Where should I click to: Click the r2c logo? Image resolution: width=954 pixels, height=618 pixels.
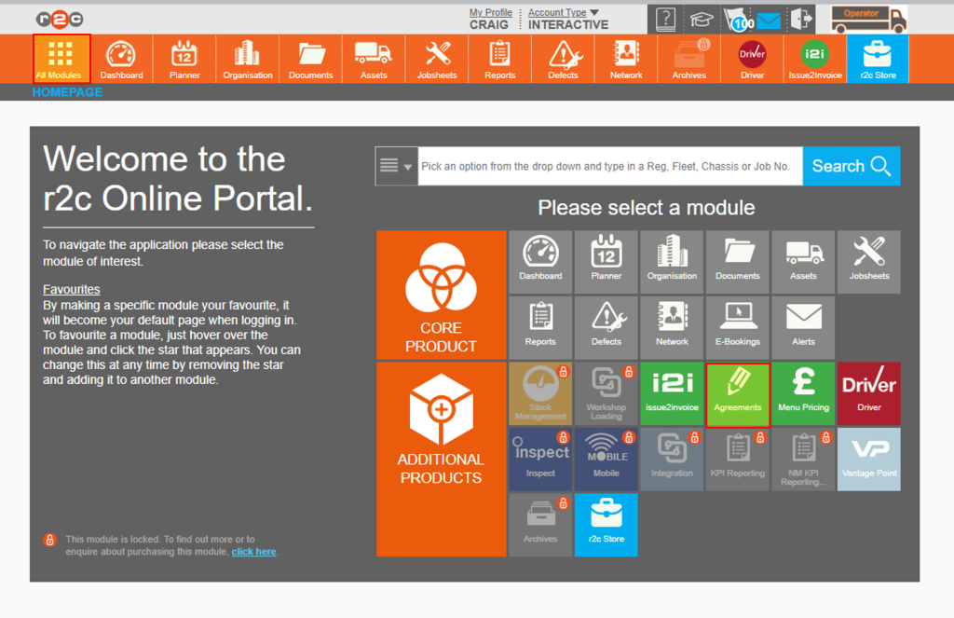pos(60,20)
